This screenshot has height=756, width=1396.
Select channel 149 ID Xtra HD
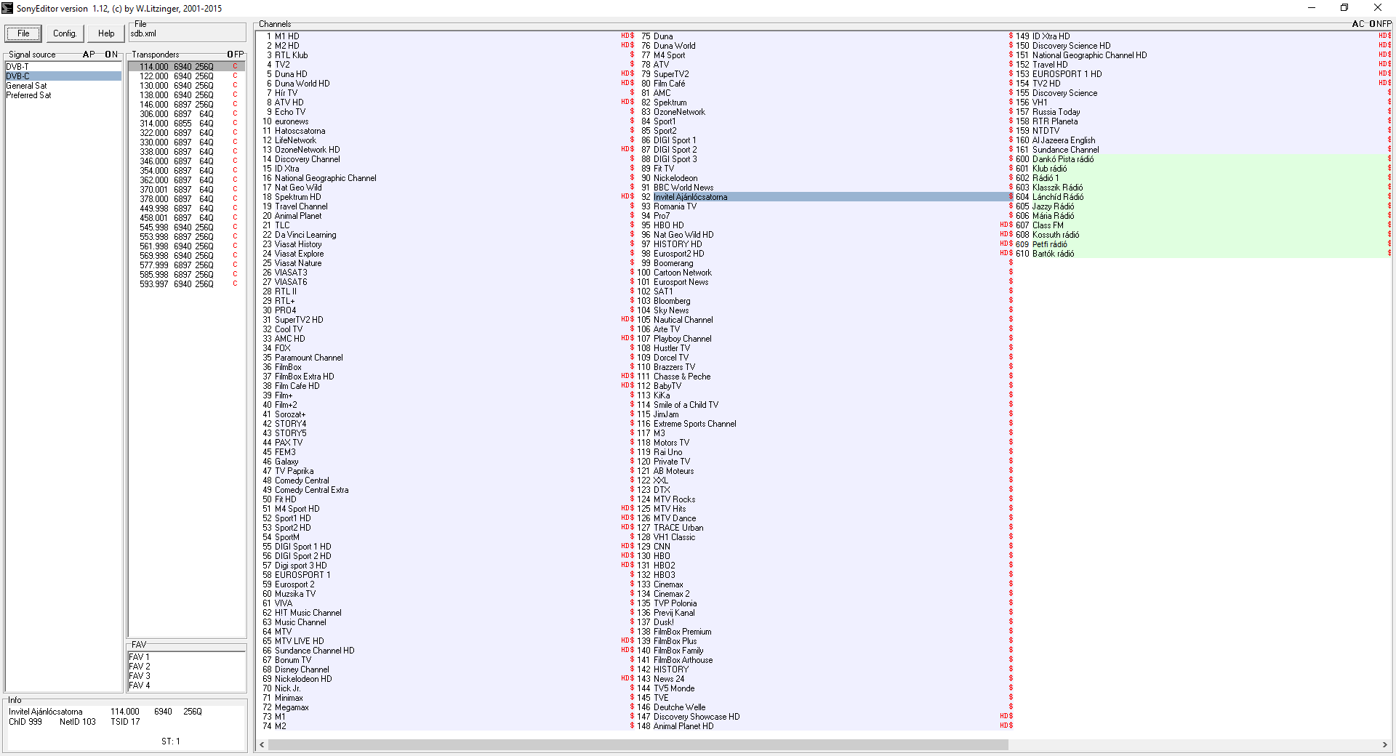click(x=1203, y=36)
